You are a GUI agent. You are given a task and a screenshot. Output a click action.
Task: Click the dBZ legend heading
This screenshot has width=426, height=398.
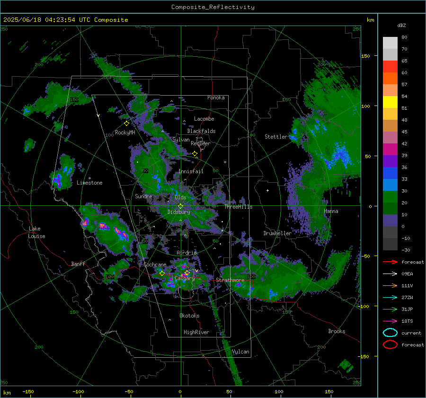(401, 26)
